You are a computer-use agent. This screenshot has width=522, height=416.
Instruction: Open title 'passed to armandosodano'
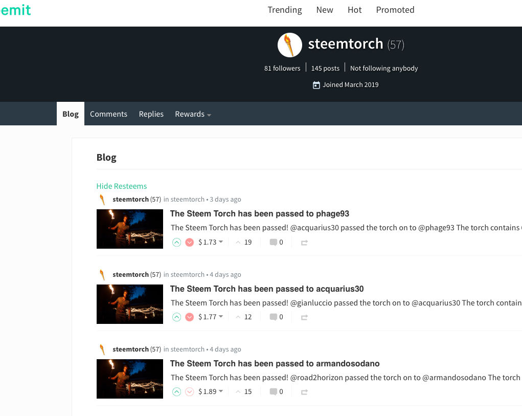(275, 363)
